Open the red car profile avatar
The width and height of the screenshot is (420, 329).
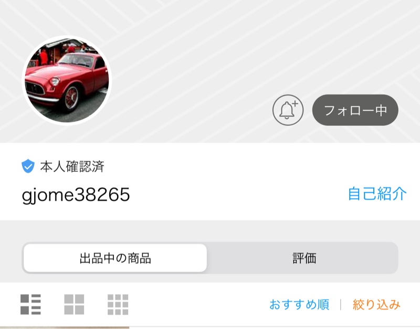[67, 80]
